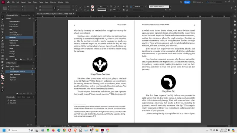The height and width of the screenshot is (133, 237).
Task: Click the Adobe Stock search field
Action: (214, 2)
